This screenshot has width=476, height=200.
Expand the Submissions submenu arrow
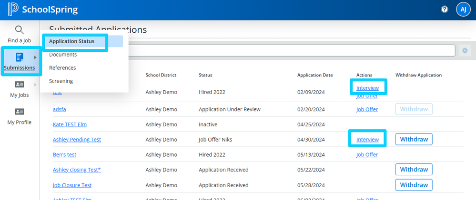(x=35, y=57)
